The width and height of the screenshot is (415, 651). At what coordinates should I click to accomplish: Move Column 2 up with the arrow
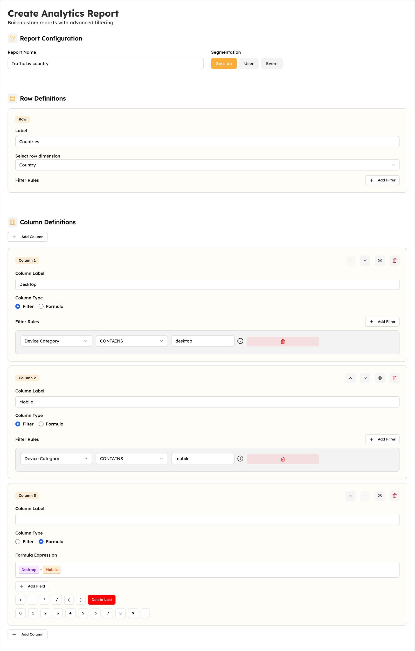(350, 378)
